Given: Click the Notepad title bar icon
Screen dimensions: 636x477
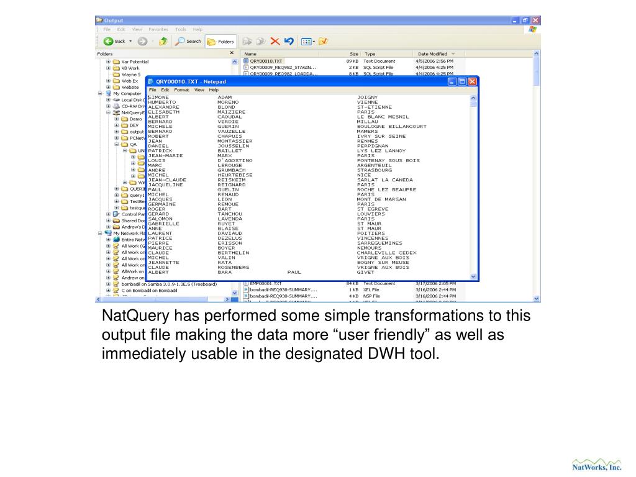Looking at the screenshot, I should [x=151, y=81].
